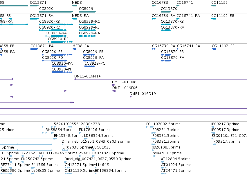Select EST EK166864.5prime

[111, 171]
